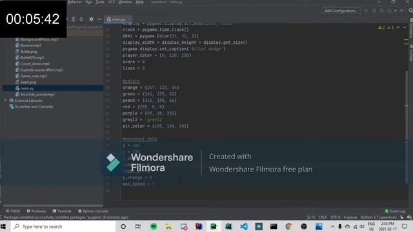Click the yellow warnings count indicator
This screenshot has height=232, width=413.
tap(381, 27)
